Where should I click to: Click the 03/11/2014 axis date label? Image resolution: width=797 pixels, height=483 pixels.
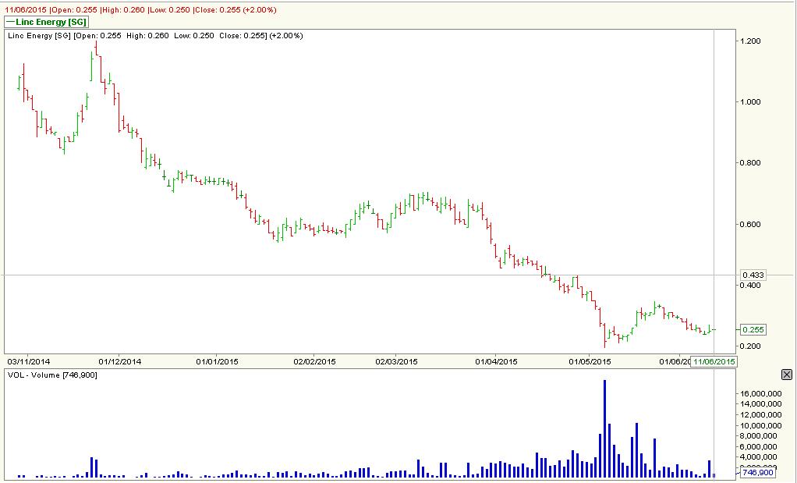(30, 361)
